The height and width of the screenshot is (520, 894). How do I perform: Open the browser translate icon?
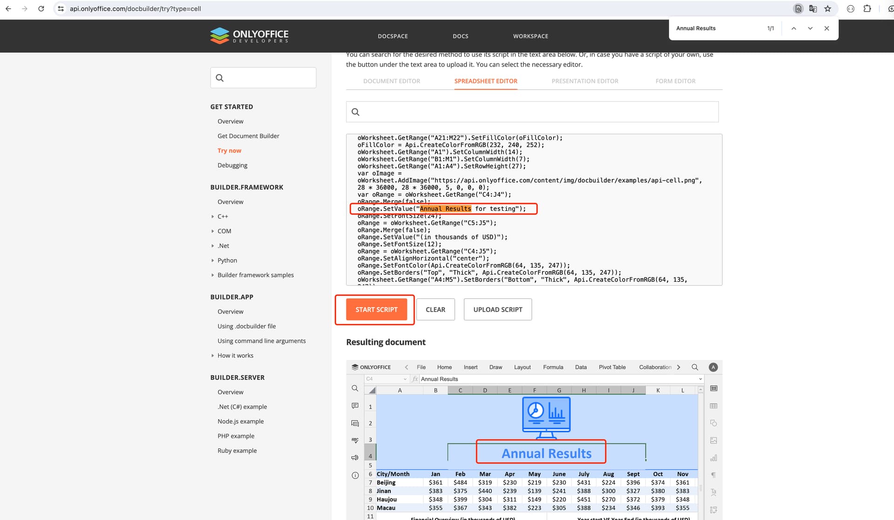tap(813, 9)
